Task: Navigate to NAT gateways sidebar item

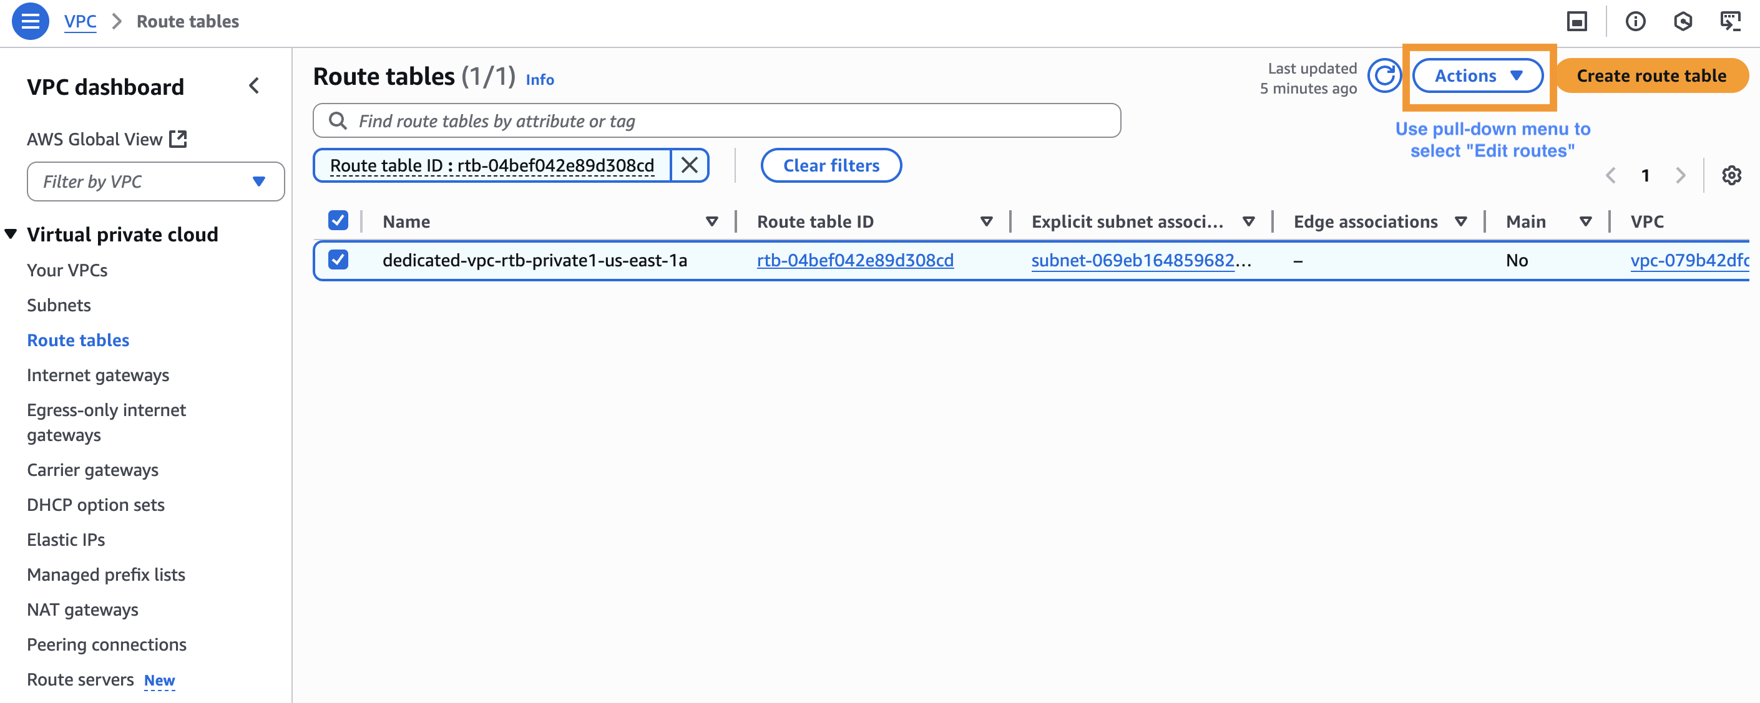Action: [x=82, y=609]
